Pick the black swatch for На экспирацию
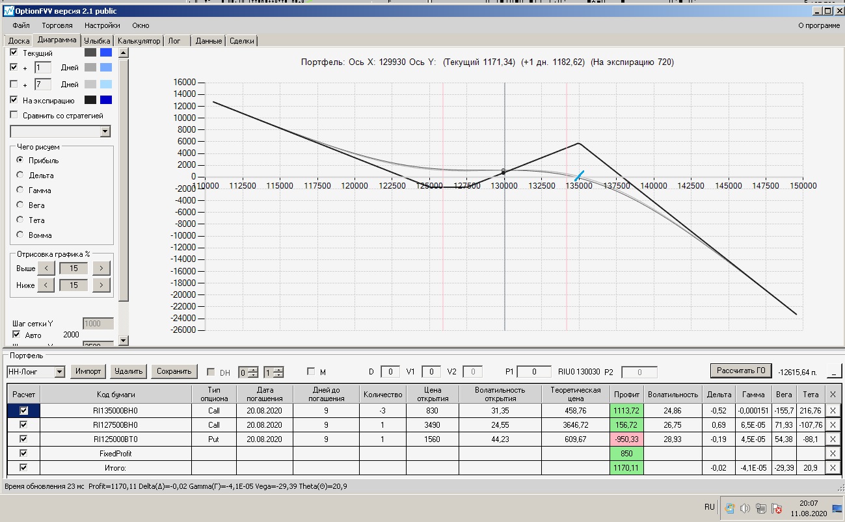845x522 pixels. pos(90,100)
